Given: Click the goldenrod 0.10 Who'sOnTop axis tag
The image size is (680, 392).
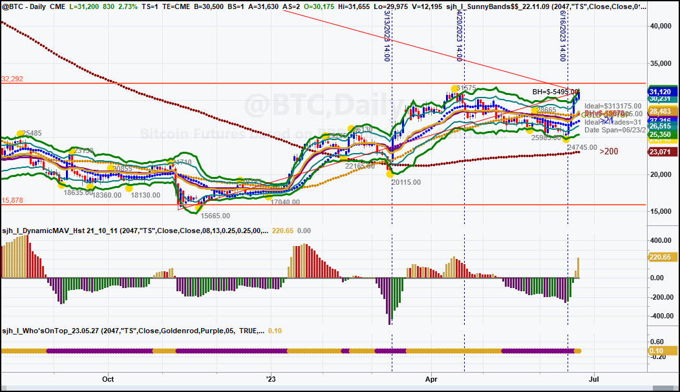Looking at the screenshot, I should click(x=663, y=351).
